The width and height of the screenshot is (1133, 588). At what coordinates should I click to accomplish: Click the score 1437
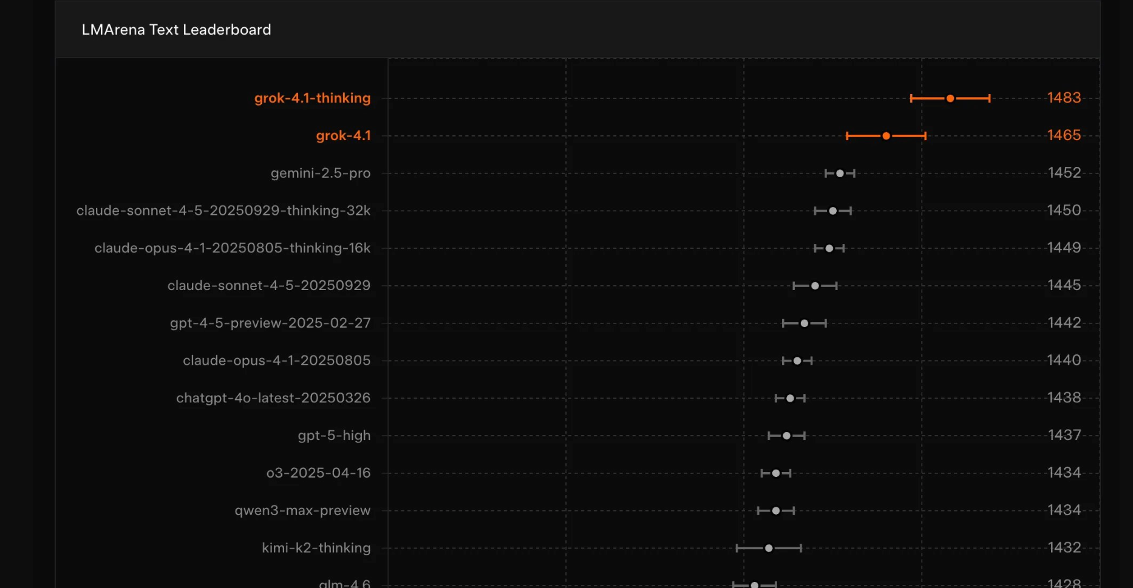pos(1064,435)
